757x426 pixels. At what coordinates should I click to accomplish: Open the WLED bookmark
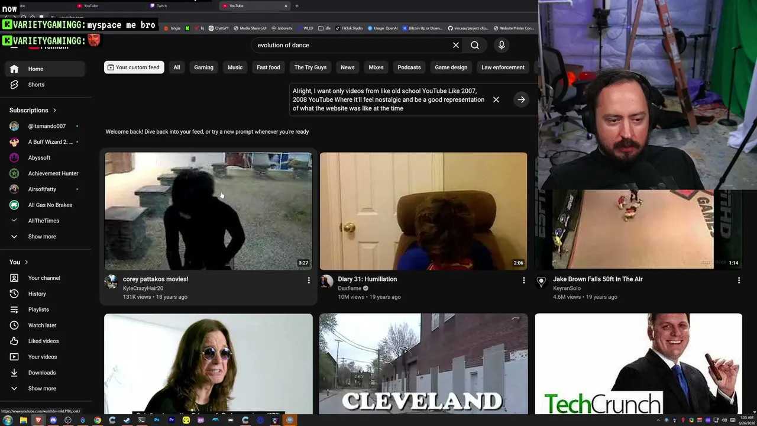[x=305, y=28]
